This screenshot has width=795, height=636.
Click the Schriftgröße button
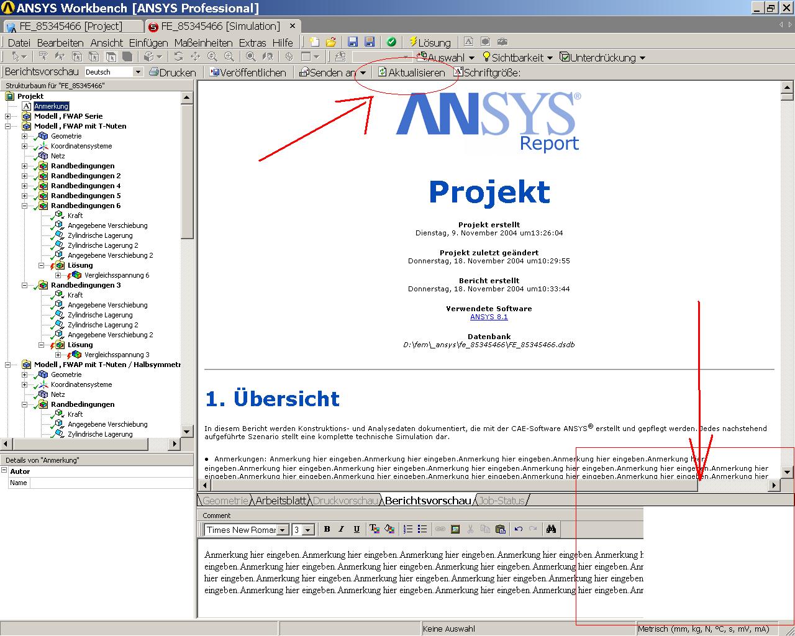point(487,73)
